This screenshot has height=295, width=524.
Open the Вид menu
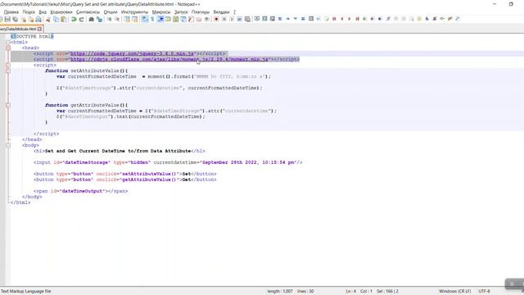[43, 11]
